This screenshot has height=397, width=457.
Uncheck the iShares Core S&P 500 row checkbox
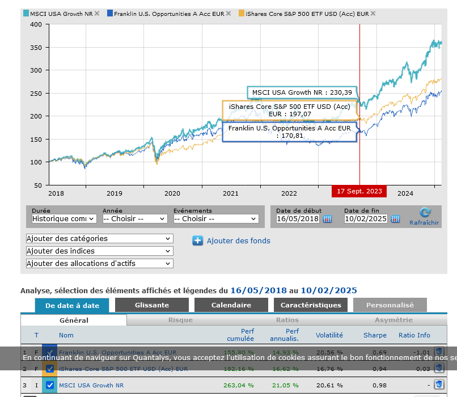pos(50,369)
